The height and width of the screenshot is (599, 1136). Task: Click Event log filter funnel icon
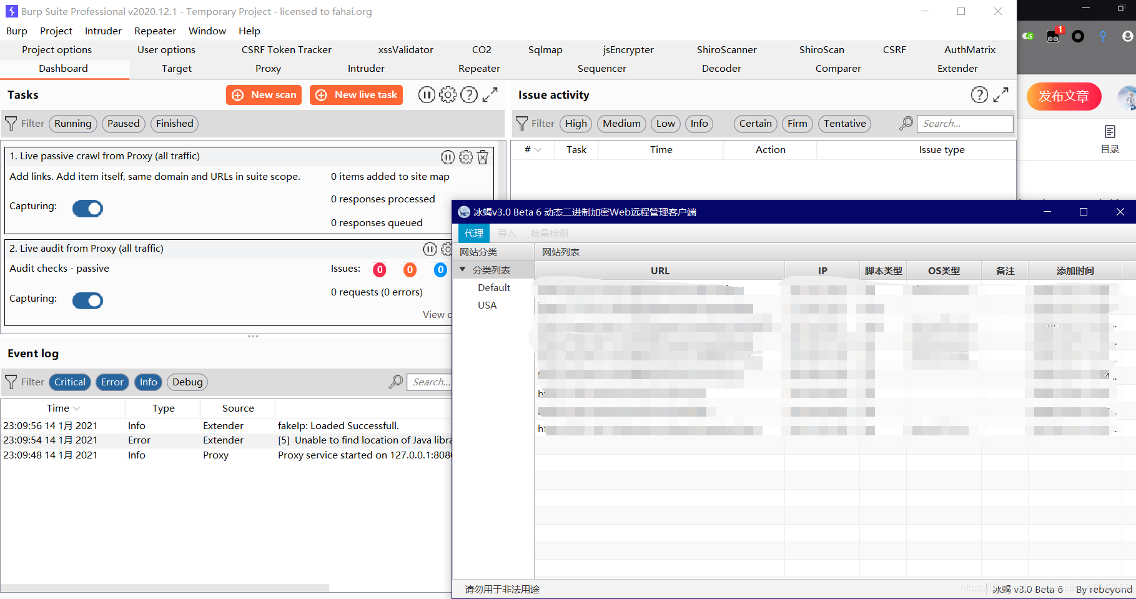[x=11, y=382]
